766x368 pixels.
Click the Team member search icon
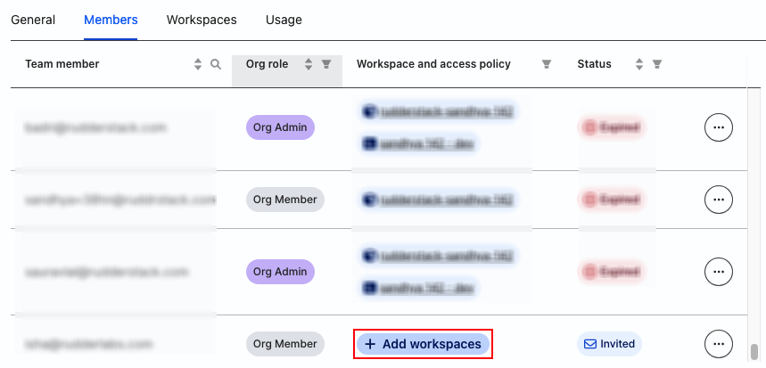coord(216,64)
